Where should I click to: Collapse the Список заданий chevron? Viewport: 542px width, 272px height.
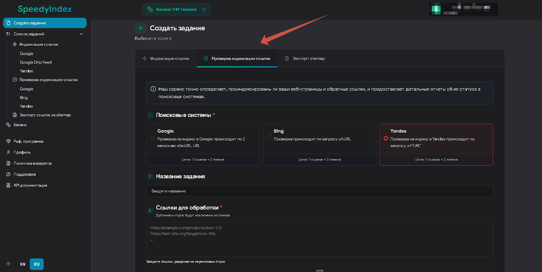[x=81, y=34]
